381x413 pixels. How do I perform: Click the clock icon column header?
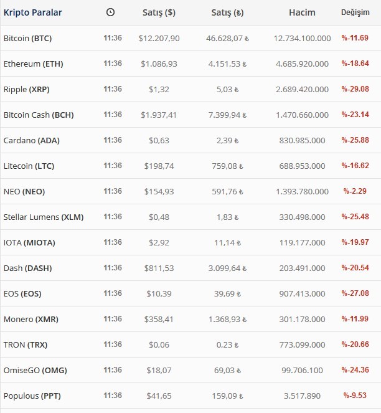110,12
